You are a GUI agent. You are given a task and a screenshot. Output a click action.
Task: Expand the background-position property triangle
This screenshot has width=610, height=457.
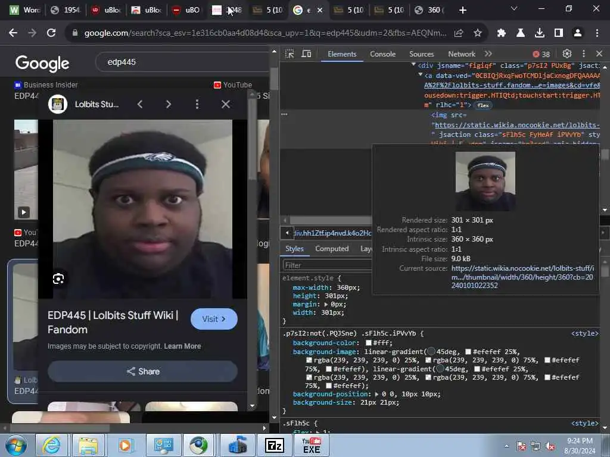[376, 394]
